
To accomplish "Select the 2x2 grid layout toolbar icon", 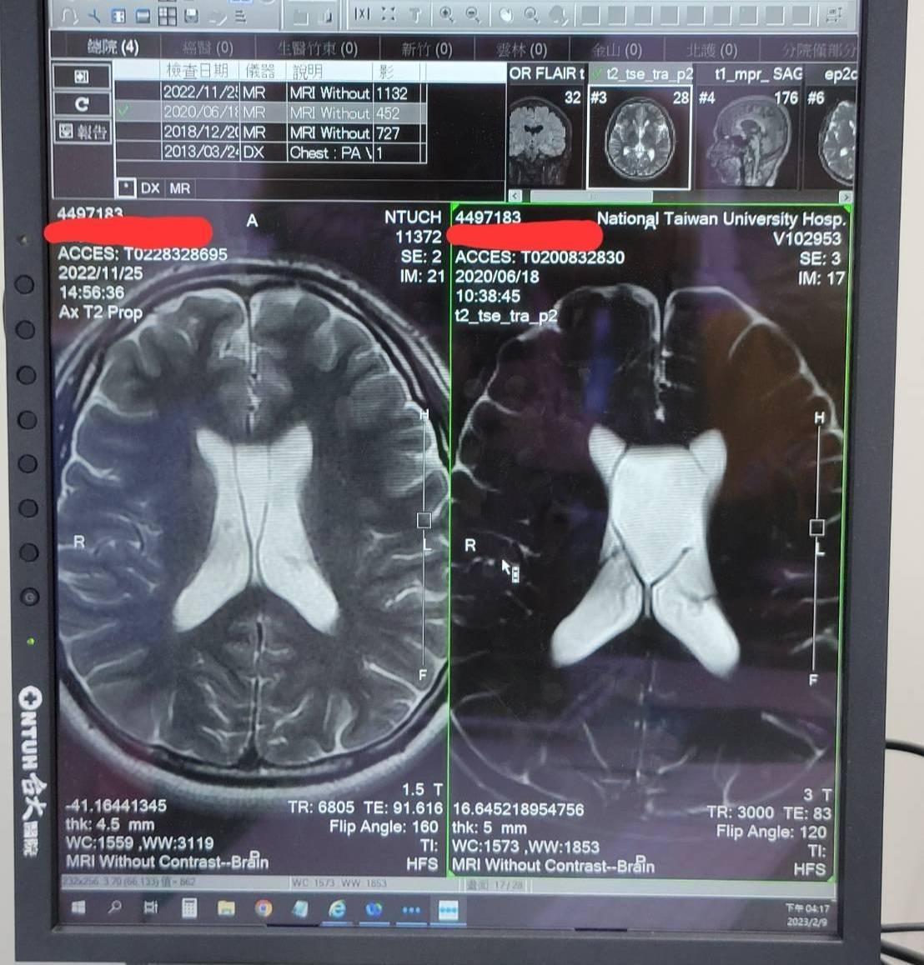I will pos(167,16).
